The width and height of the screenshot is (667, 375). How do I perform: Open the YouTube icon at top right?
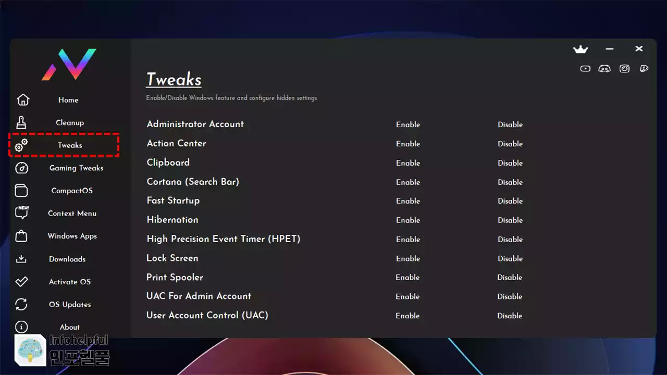(585, 68)
